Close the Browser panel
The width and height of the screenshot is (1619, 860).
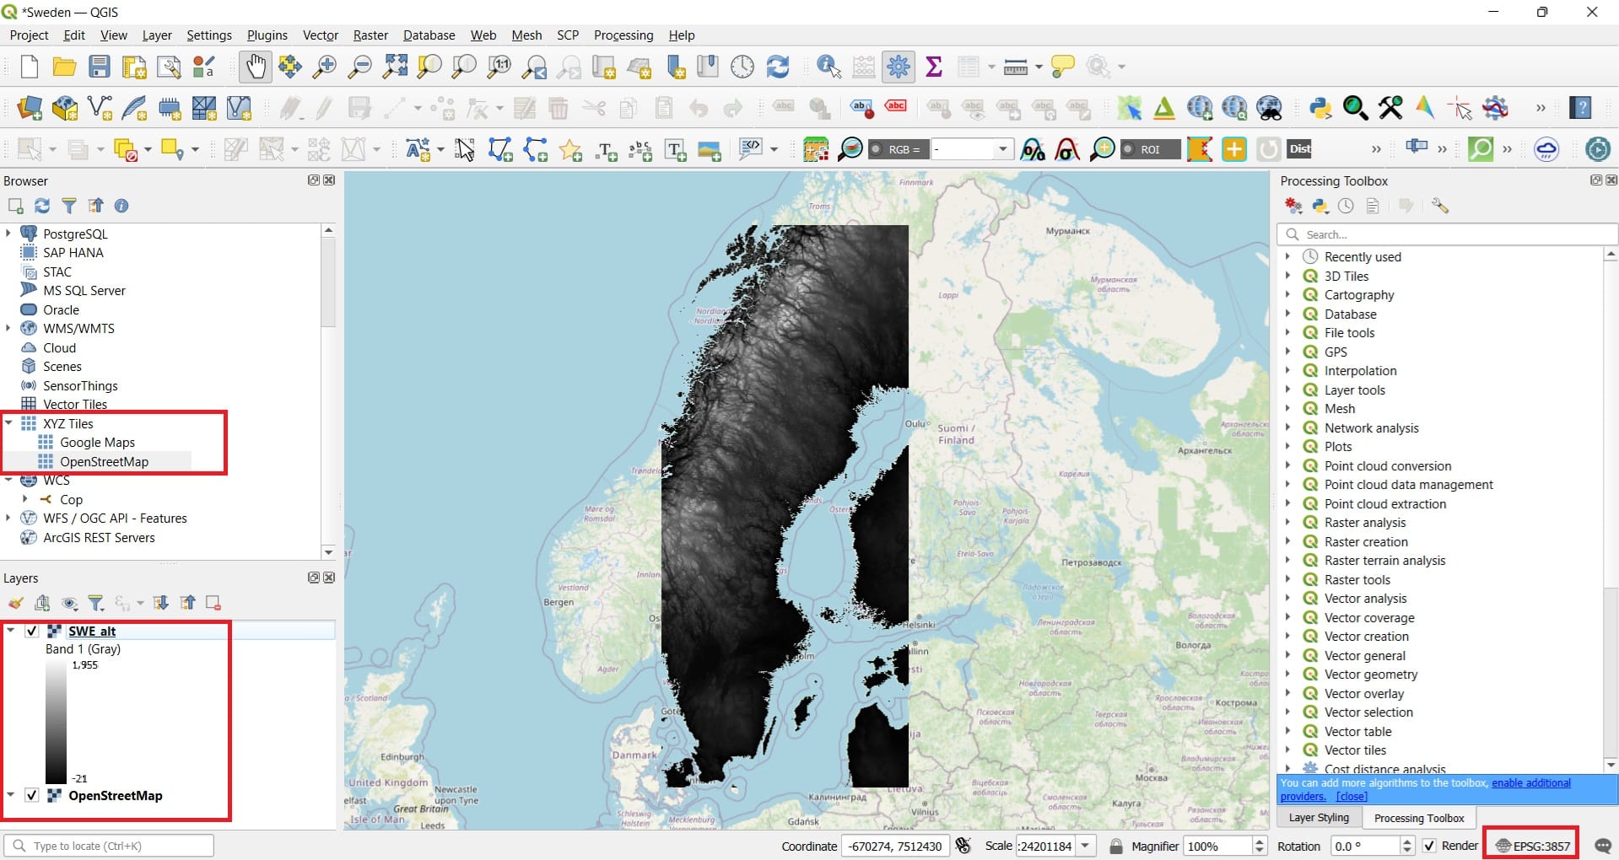[x=329, y=180]
